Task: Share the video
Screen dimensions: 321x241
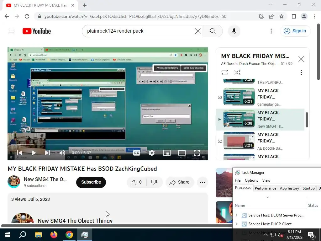Action: [180, 182]
